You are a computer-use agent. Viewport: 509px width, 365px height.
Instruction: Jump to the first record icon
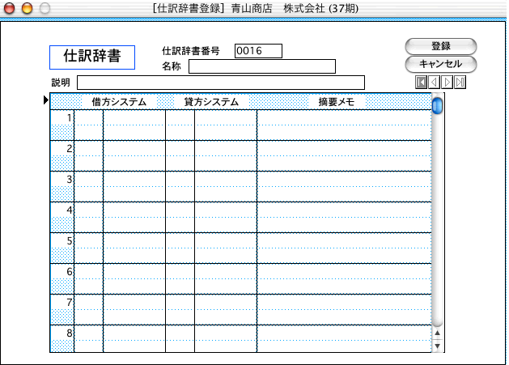point(422,82)
